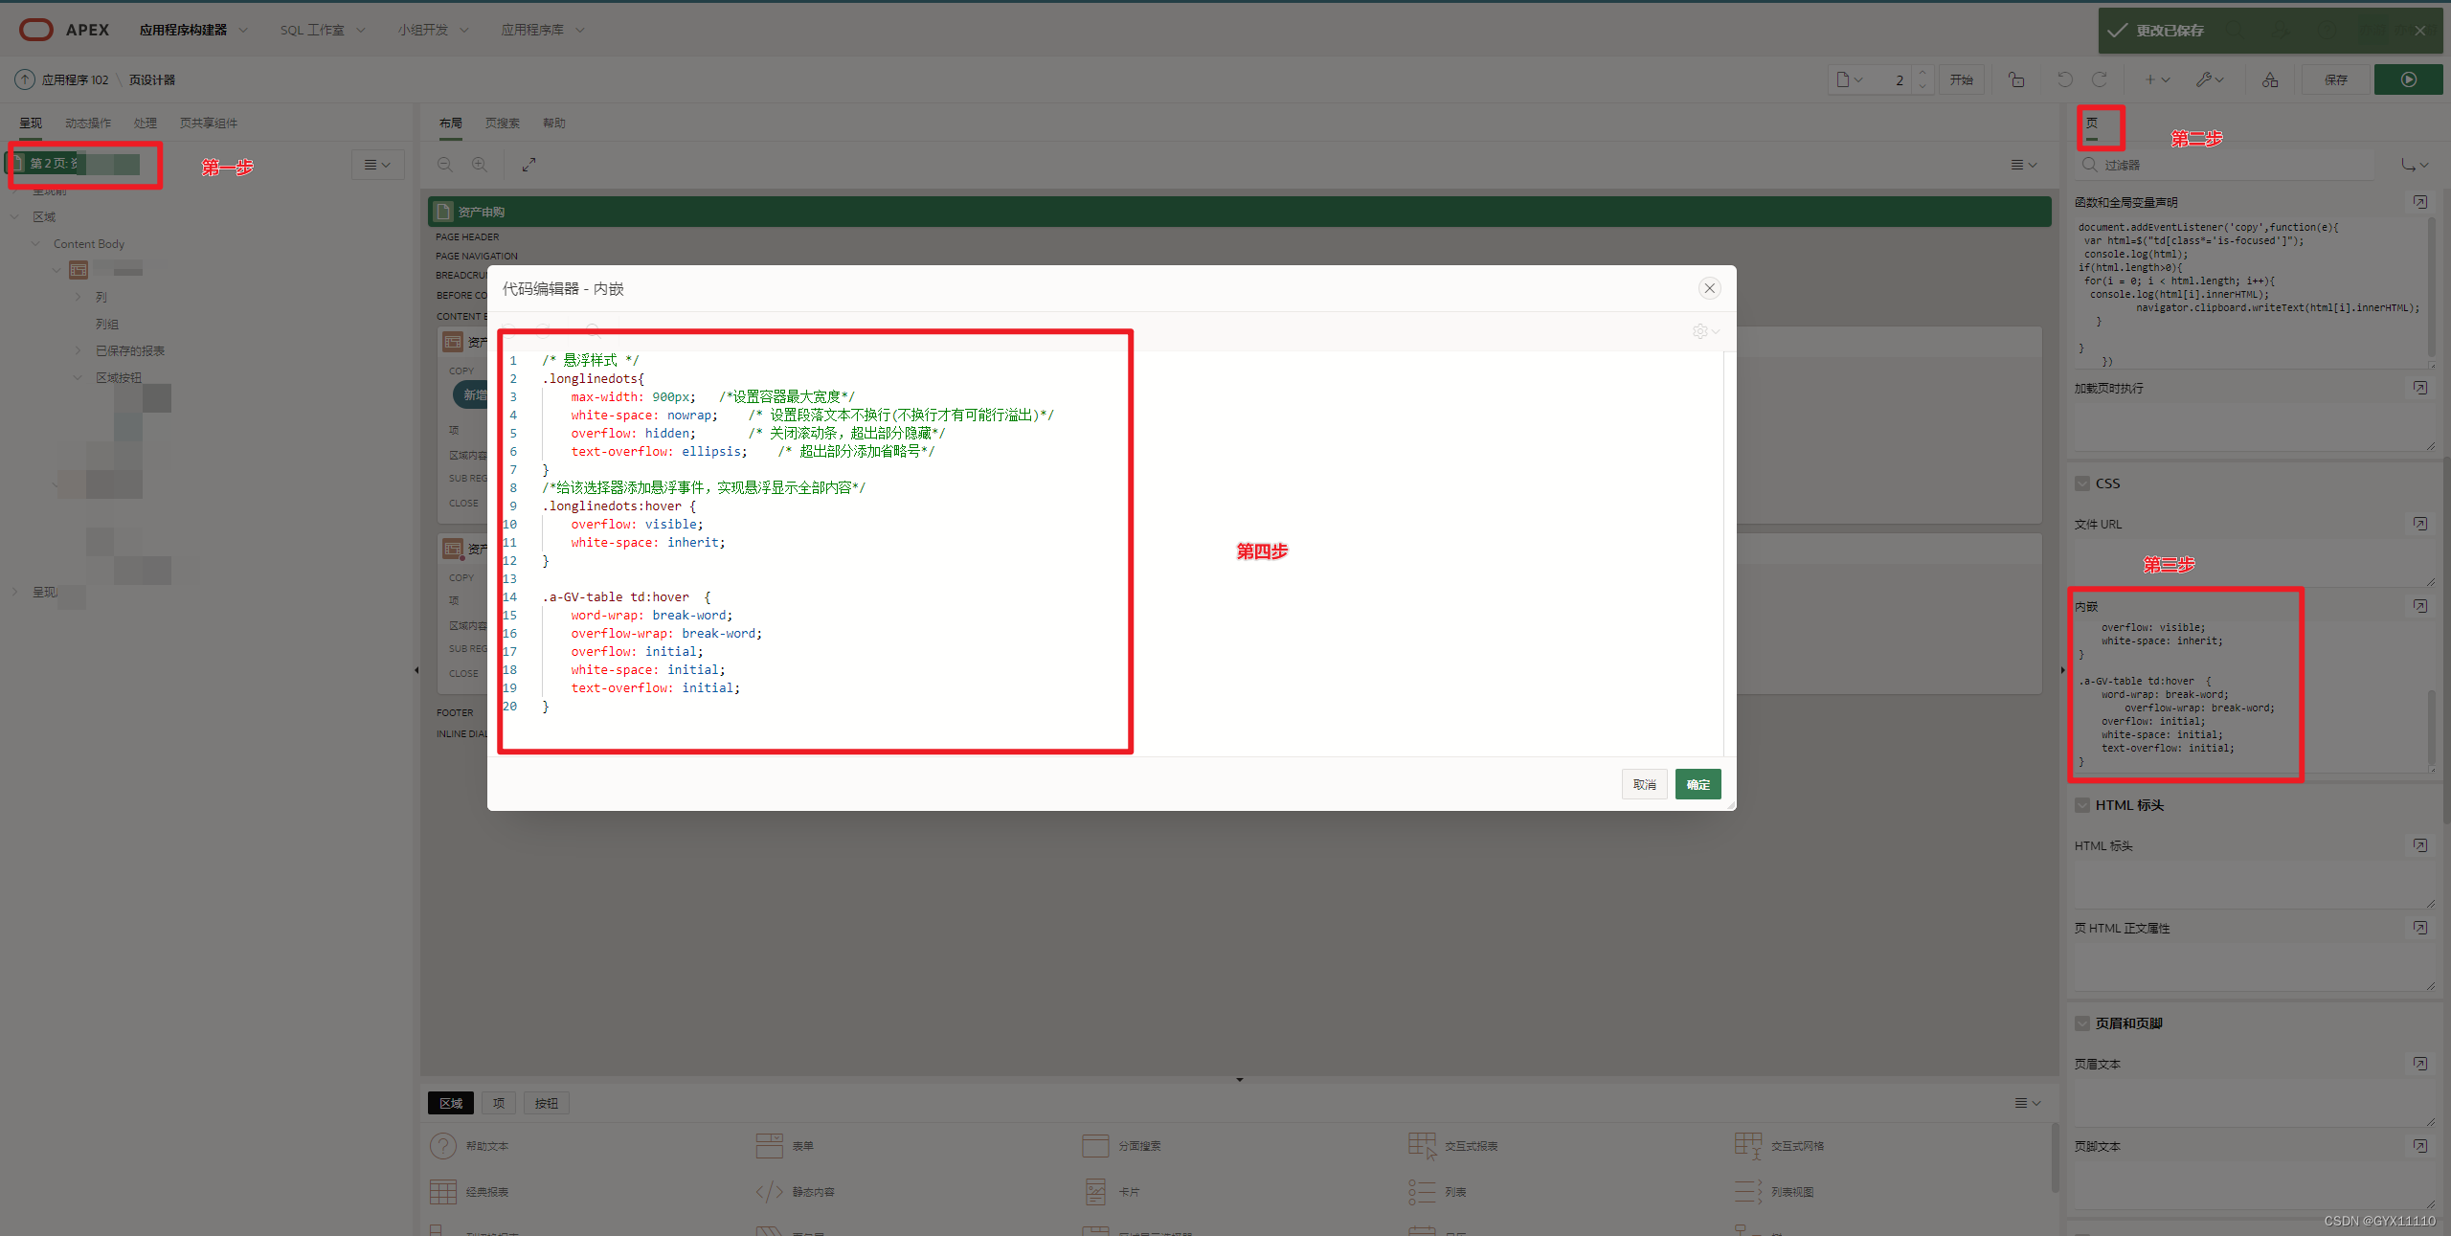Open the shared components shapes icon
This screenshot has width=2451, height=1236.
coord(2270,79)
